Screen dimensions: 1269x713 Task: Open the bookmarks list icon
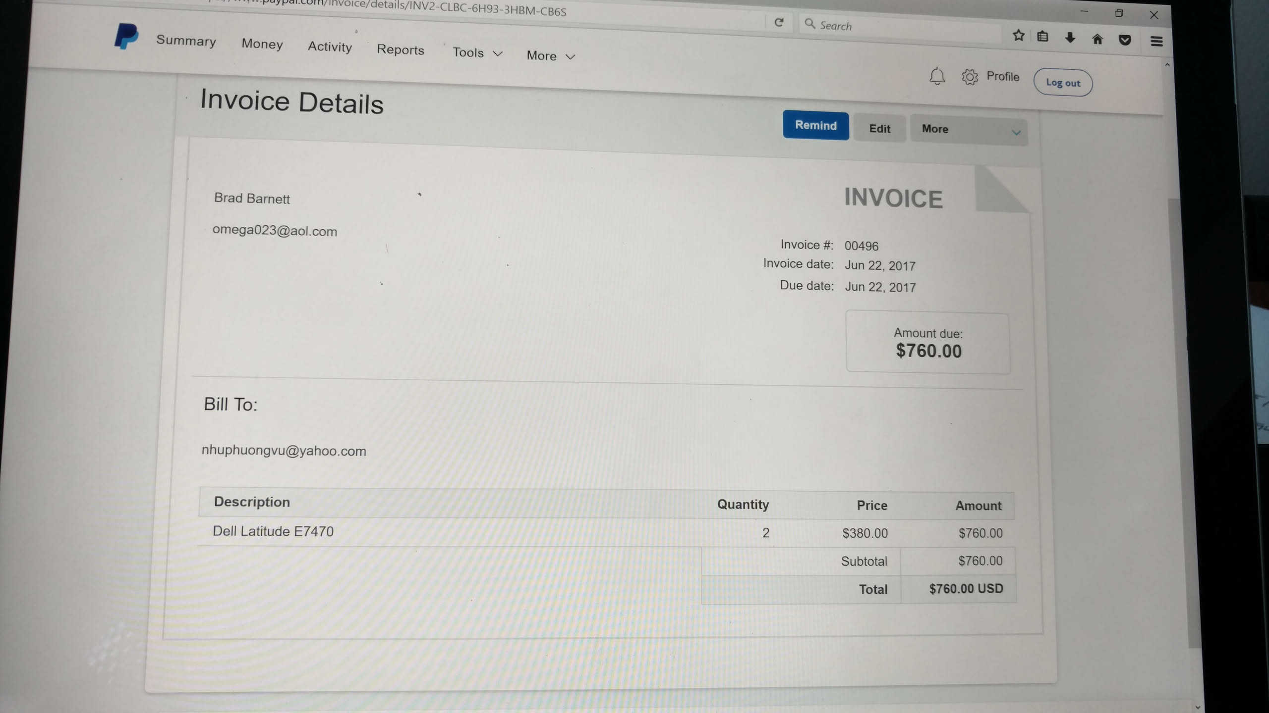tap(1042, 36)
